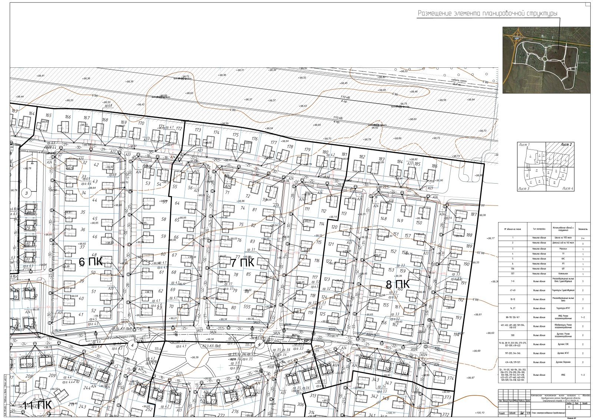Viewport: 593px width, 419px height.
Task: Click lot number 162 on the plan
Action: [395, 324]
